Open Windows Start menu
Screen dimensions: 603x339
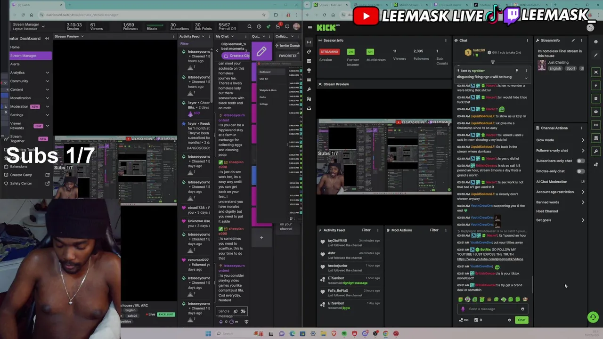(x=208, y=334)
